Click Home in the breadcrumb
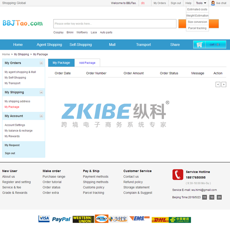This screenshot has height=228, width=230. tap(6, 54)
